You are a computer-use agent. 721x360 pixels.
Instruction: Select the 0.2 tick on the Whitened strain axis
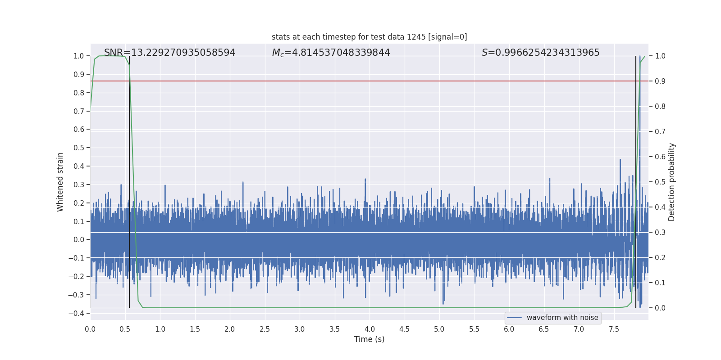[79, 203]
